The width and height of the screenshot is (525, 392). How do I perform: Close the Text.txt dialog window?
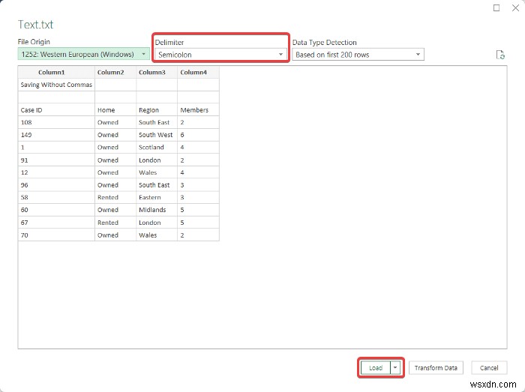(516, 7)
